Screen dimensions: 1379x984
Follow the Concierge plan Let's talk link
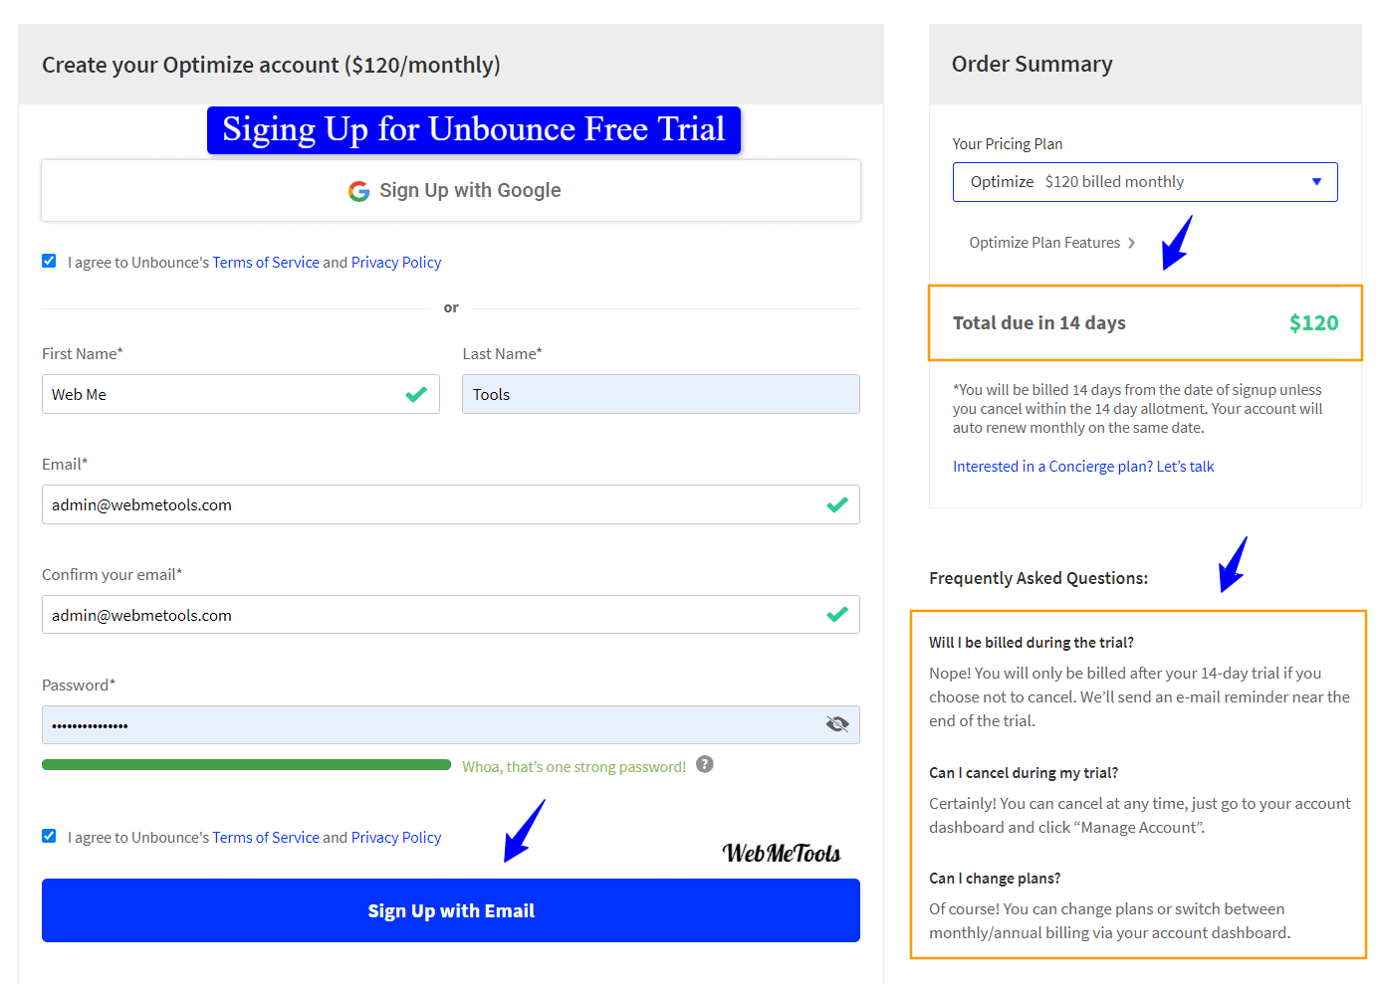point(1083,467)
